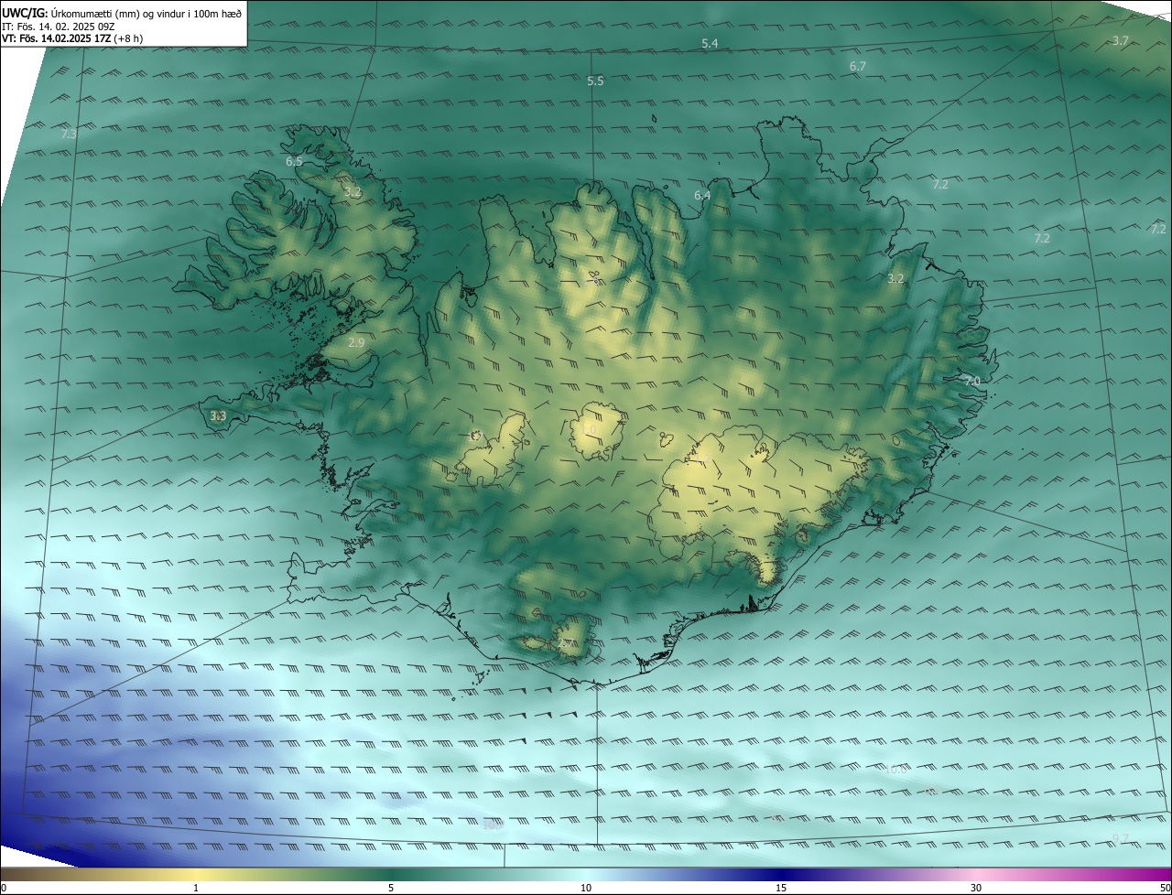This screenshot has height=895, width=1172.
Task: Click the 3.3 precipitation value
Action: [x=218, y=416]
